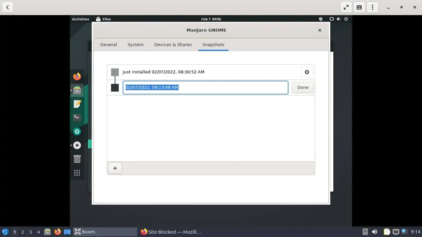Open the host start menu icon
Image resolution: width=422 pixels, height=237 pixels.
(x=5, y=232)
